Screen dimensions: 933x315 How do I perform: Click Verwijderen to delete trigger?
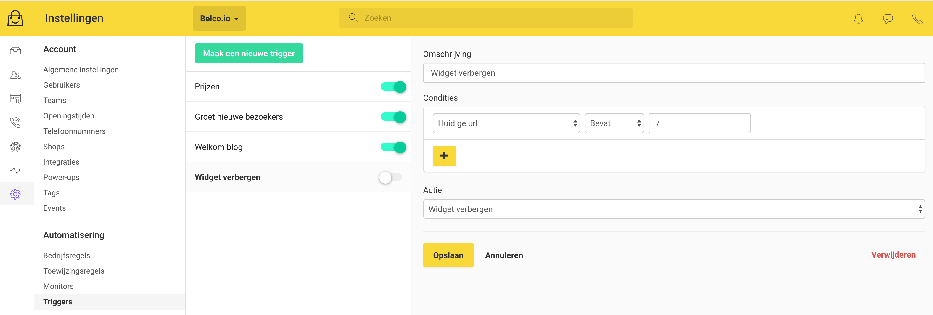pos(893,255)
